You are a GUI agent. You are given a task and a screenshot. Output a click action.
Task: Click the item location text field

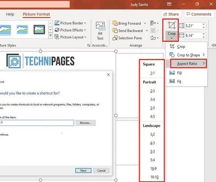point(37,123)
